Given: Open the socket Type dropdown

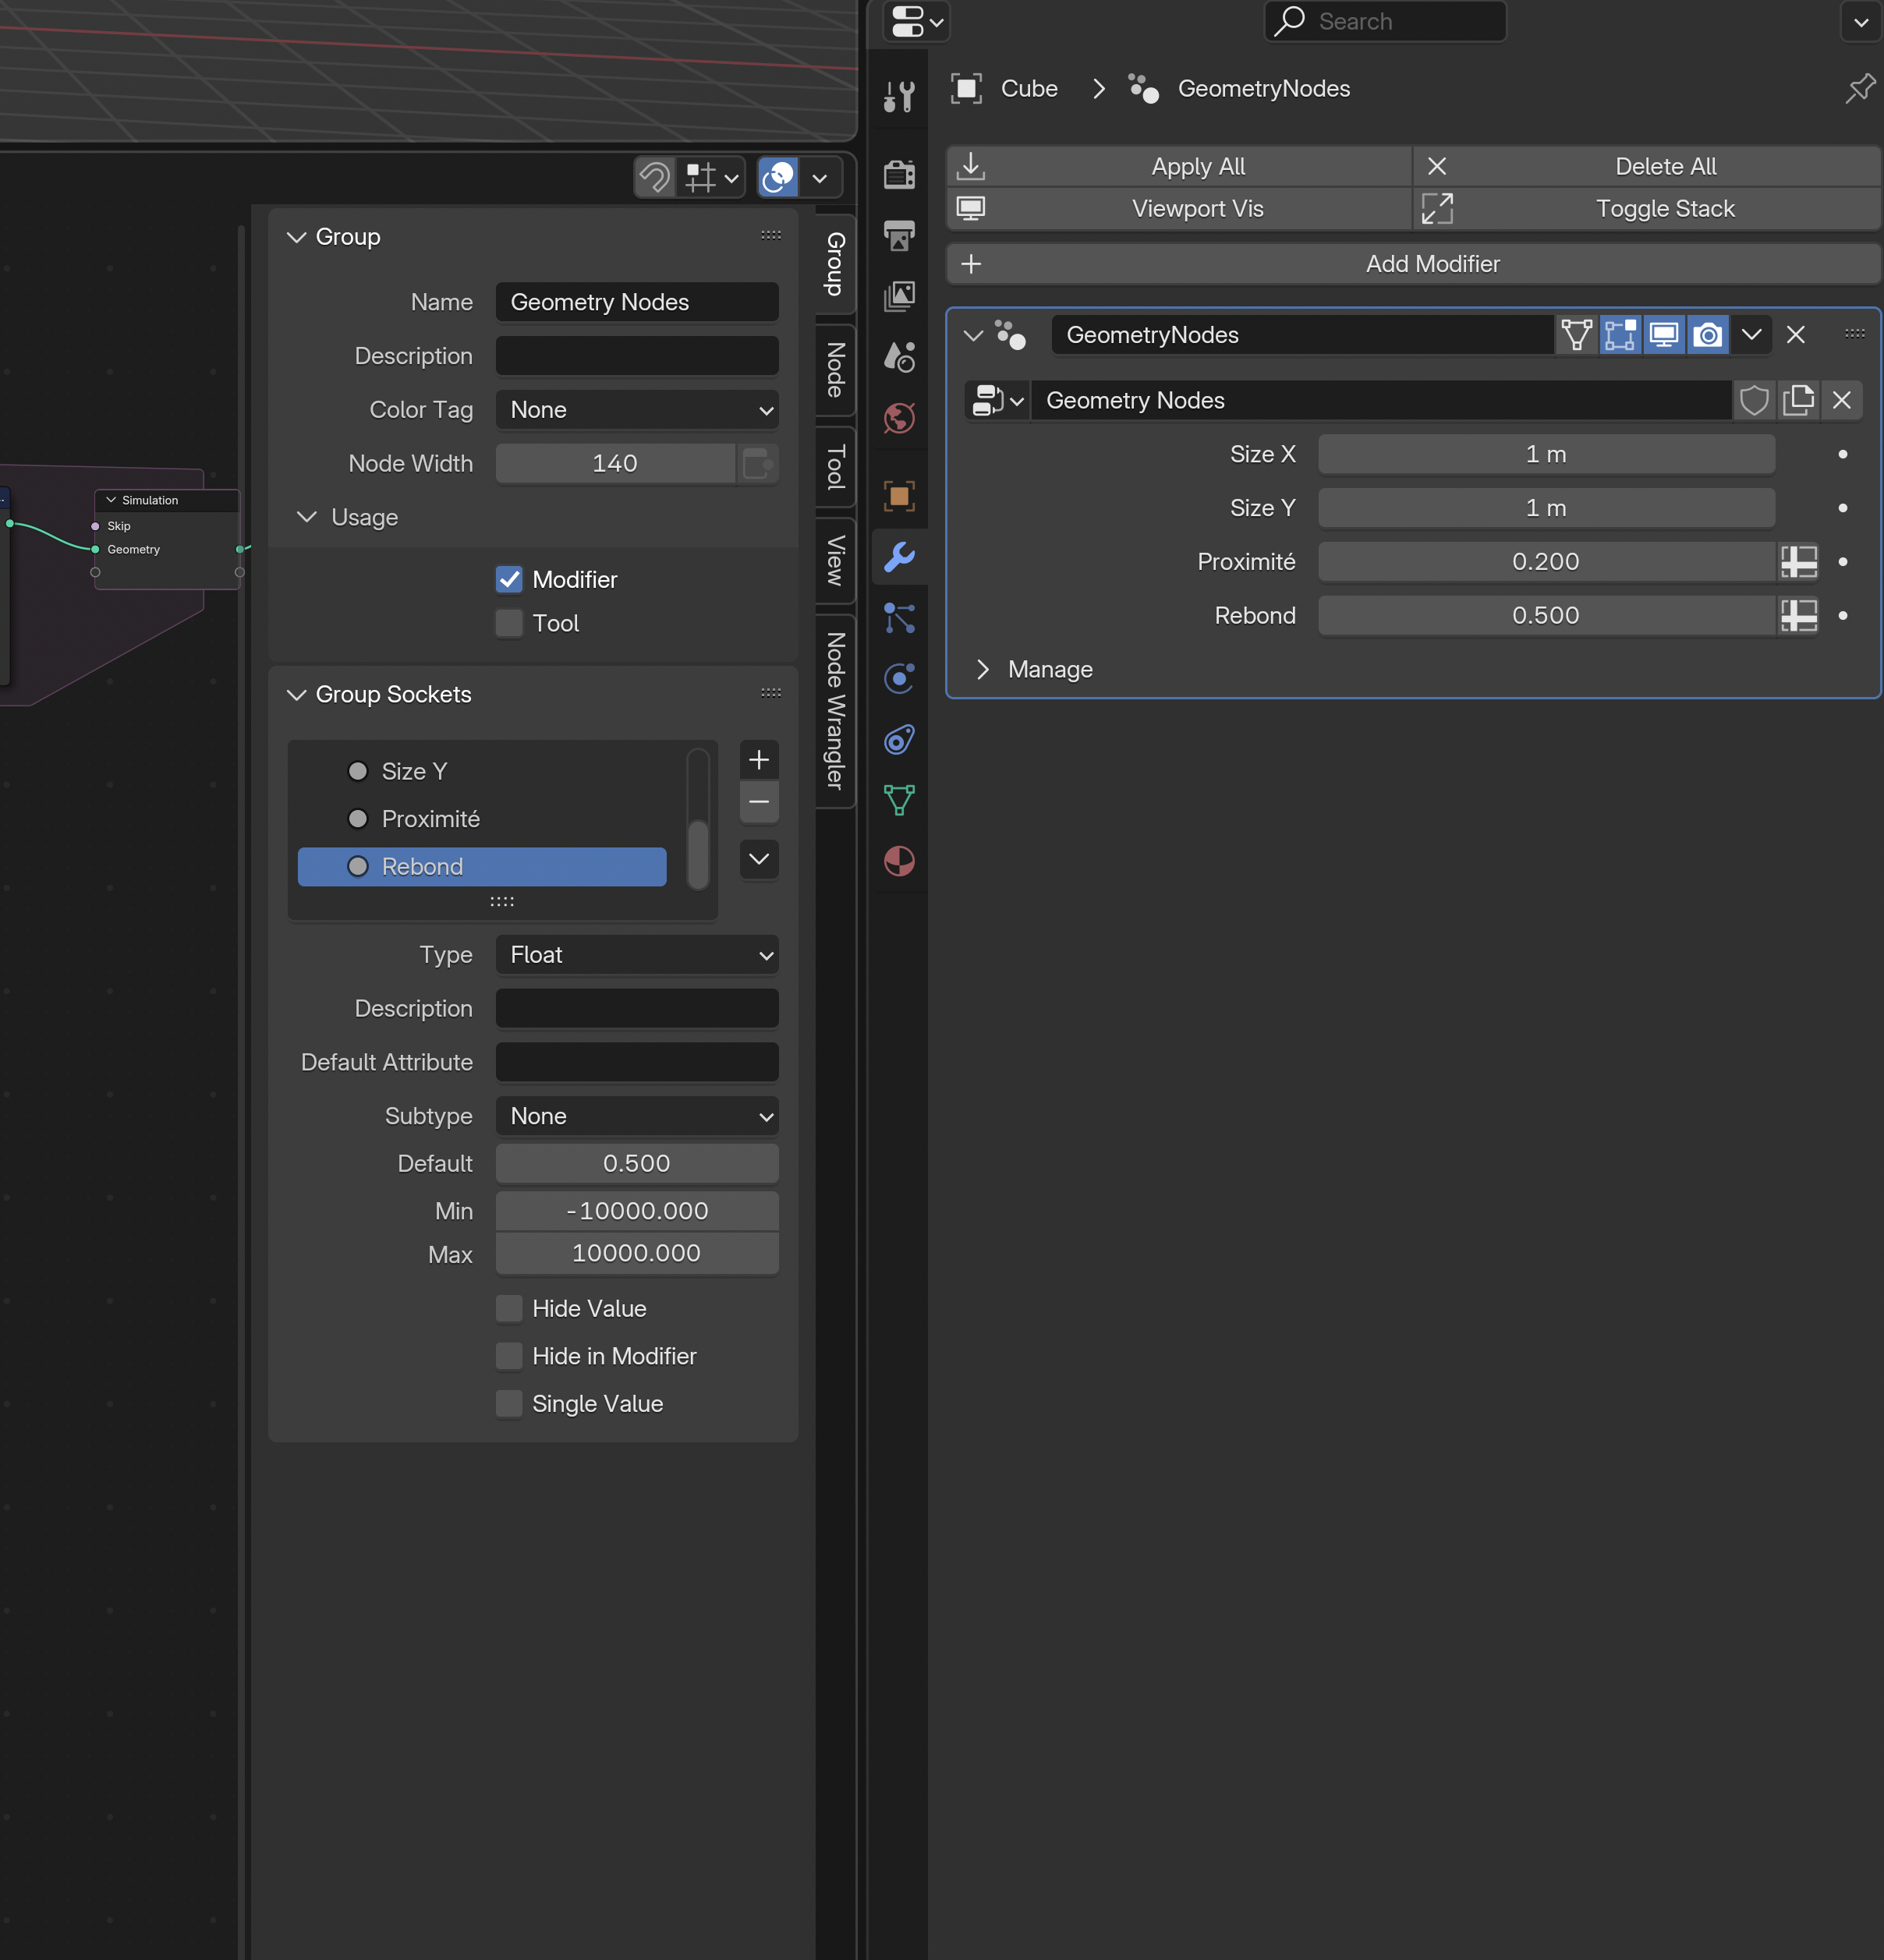Looking at the screenshot, I should [x=637, y=955].
